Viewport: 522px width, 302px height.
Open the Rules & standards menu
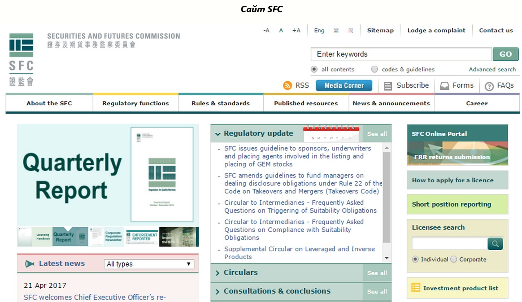point(221,103)
